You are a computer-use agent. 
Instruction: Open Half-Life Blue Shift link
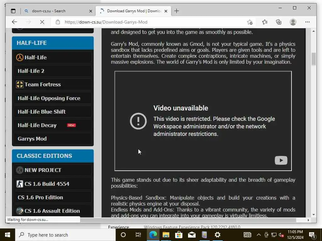pyautogui.click(x=53, y=112)
